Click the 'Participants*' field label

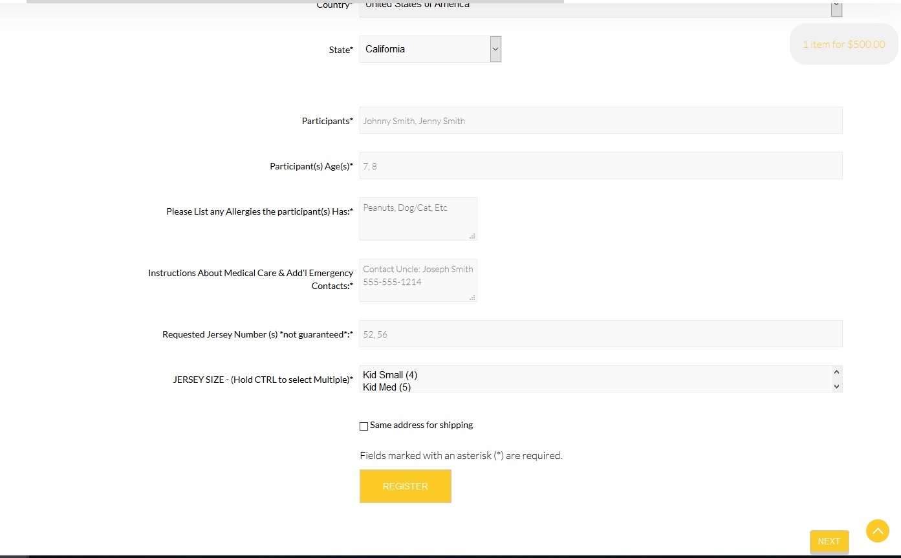click(x=328, y=122)
